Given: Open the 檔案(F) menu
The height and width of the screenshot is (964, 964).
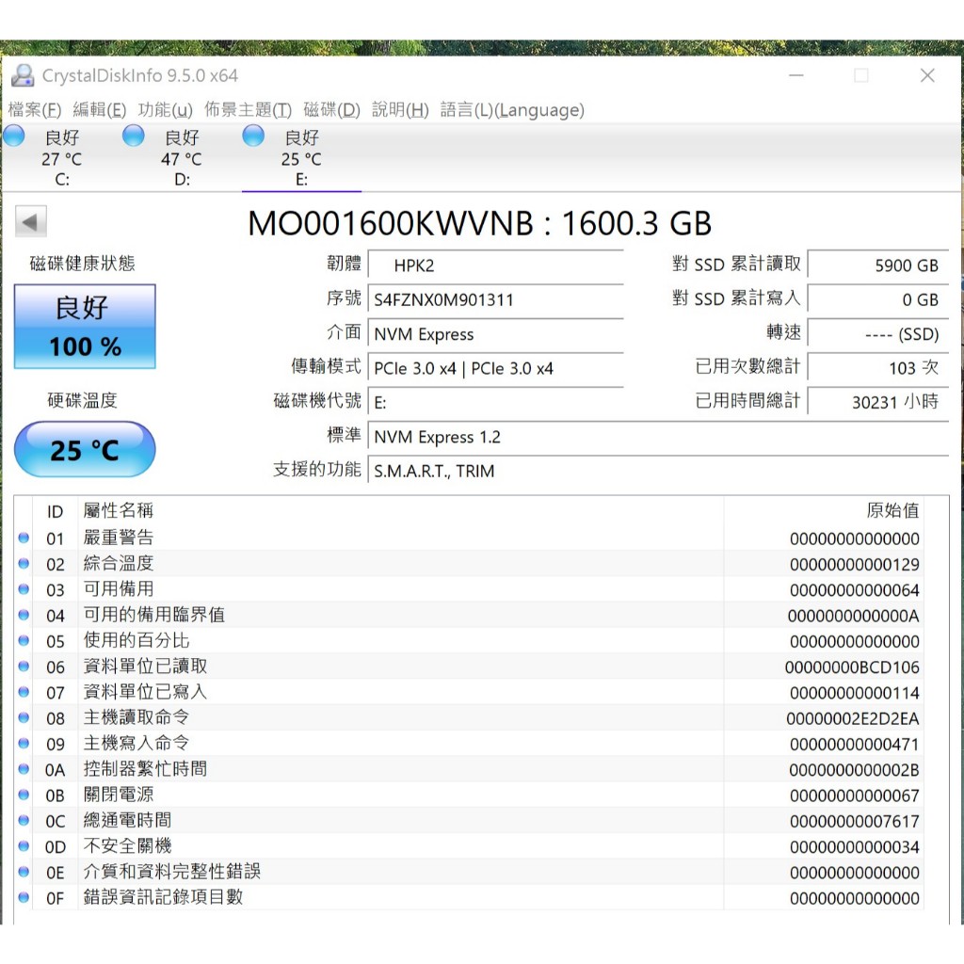Looking at the screenshot, I should [35, 110].
